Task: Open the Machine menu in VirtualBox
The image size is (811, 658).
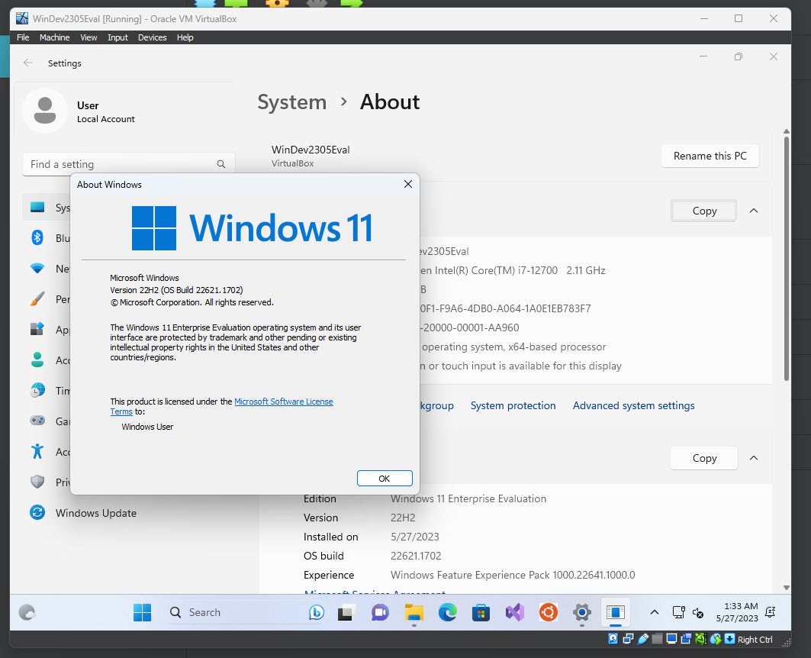Action: (54, 37)
